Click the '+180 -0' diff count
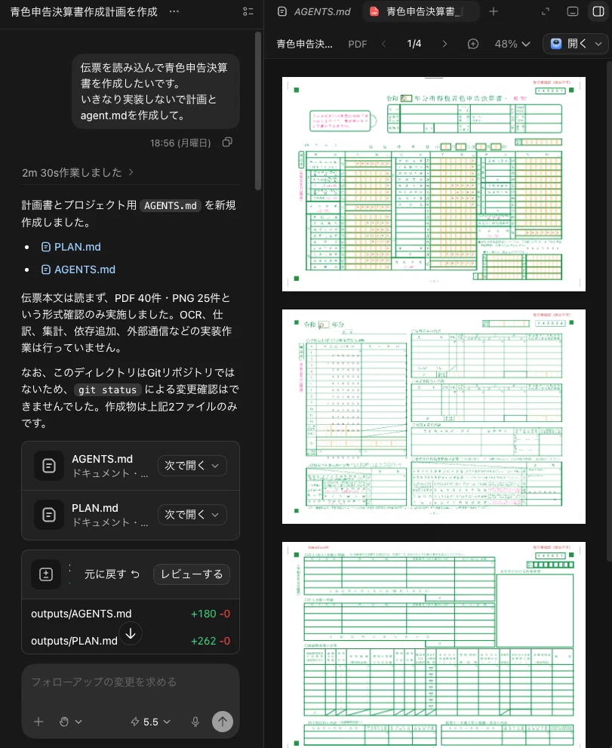Viewport: 612px width, 748px height. point(211,614)
